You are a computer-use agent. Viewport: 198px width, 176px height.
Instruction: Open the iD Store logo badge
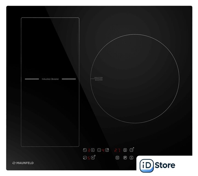167,166
